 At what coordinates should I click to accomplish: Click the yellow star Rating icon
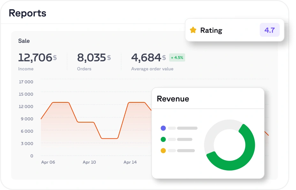pyautogui.click(x=193, y=30)
